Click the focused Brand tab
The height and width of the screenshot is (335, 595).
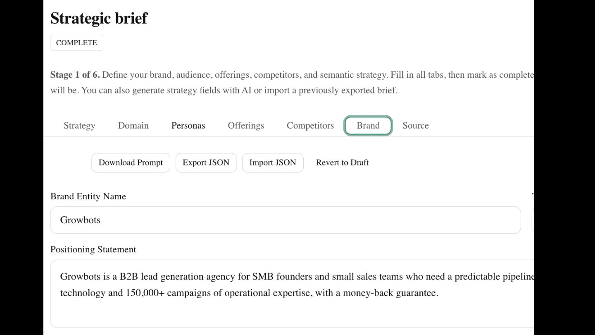click(x=368, y=126)
